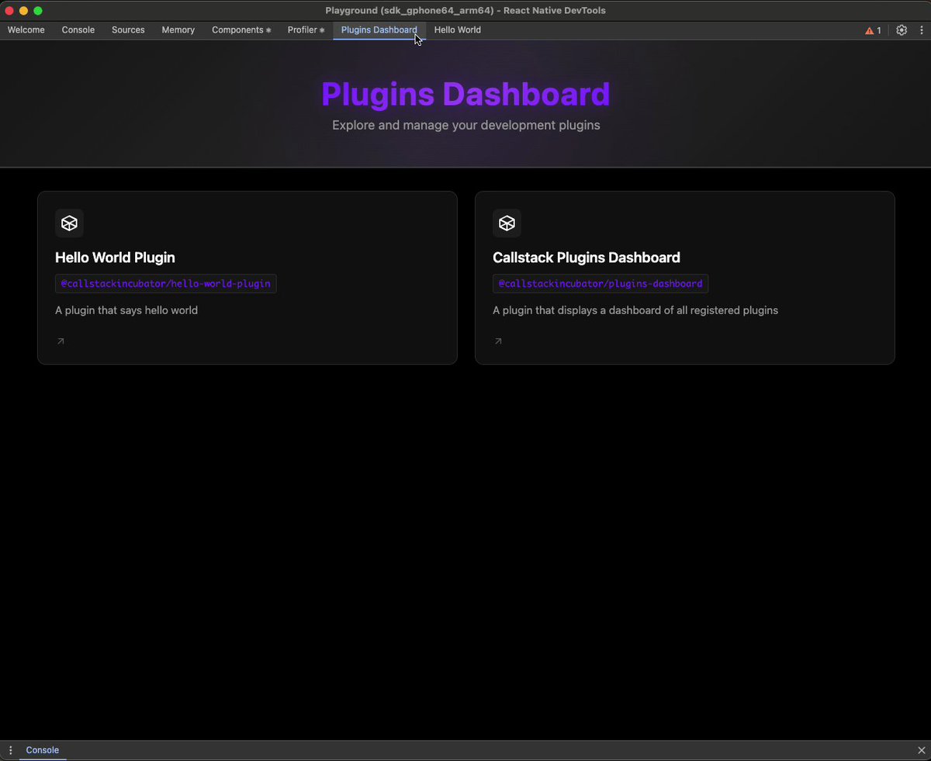Open the top-right three-dot customize menu
The width and height of the screenshot is (931, 761).
[x=922, y=30]
